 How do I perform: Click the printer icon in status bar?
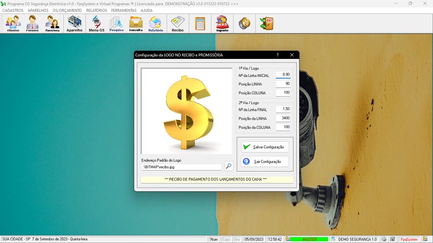click(384, 239)
